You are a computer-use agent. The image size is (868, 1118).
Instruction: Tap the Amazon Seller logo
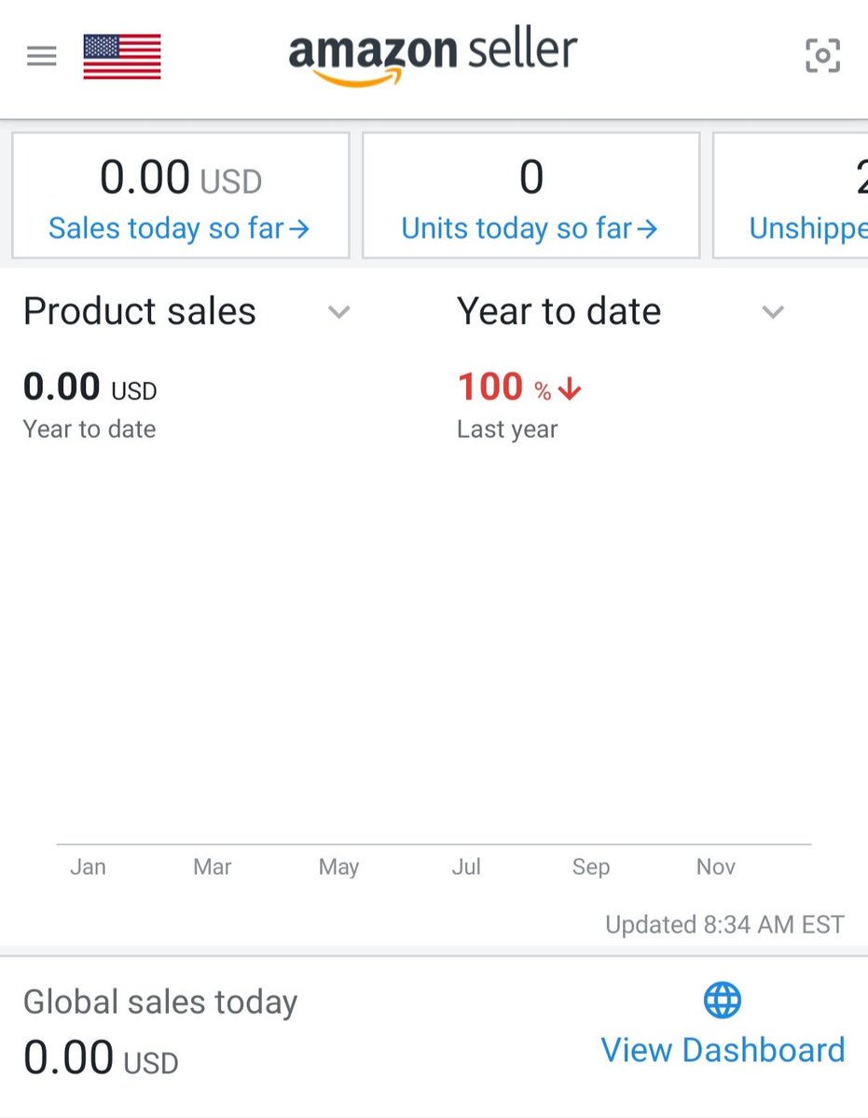coord(434,58)
